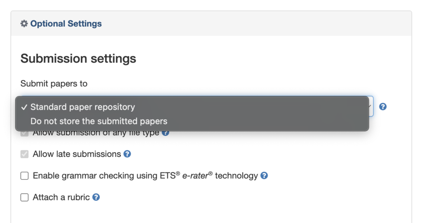The image size is (422, 223).
Task: Click the Submit papers to dropdown arrow
Action: tap(370, 106)
